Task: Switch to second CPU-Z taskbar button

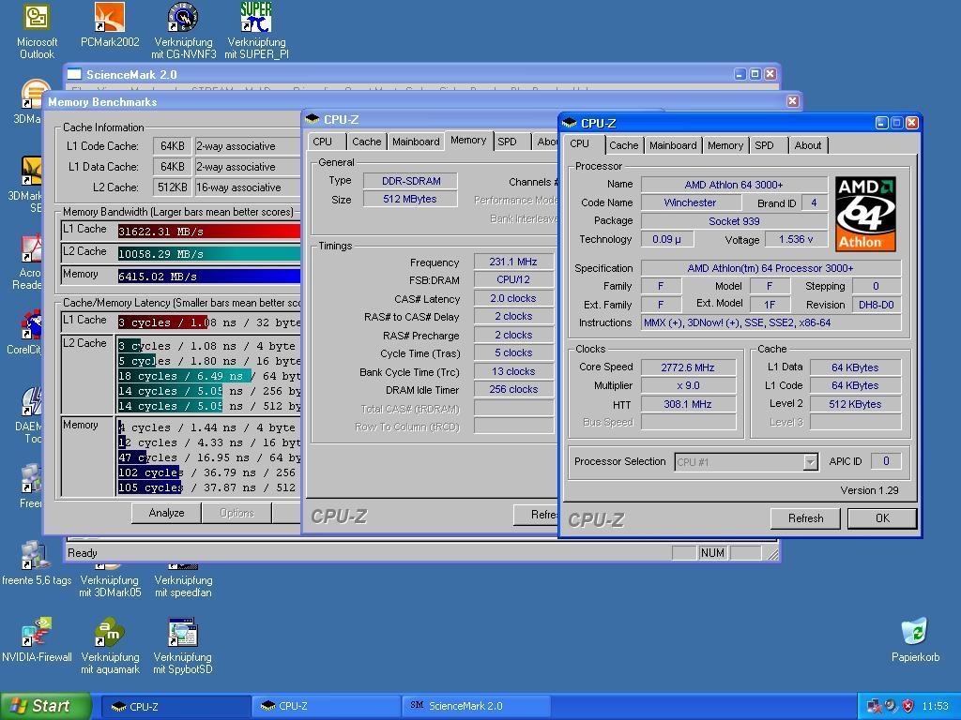Action: pyautogui.click(x=326, y=707)
